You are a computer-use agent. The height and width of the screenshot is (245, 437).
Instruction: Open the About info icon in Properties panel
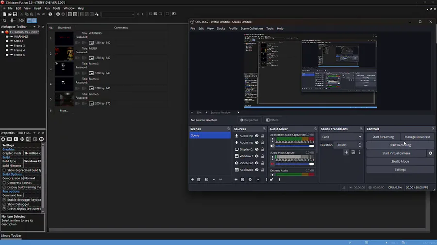click(x=35, y=139)
